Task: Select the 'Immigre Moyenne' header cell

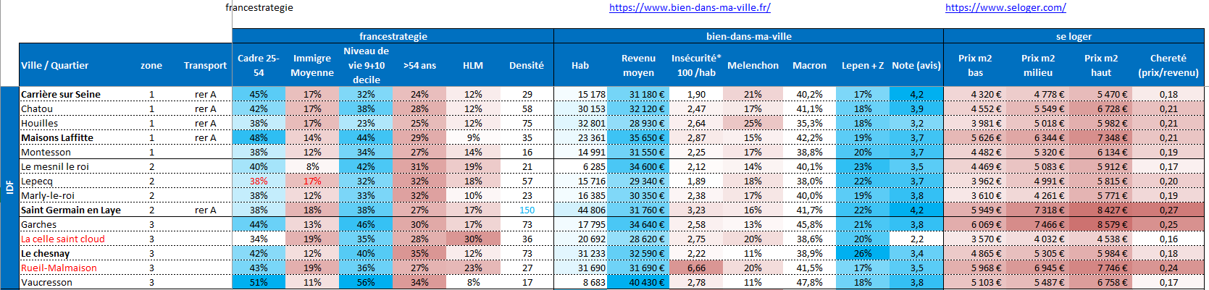Action: click(312, 65)
